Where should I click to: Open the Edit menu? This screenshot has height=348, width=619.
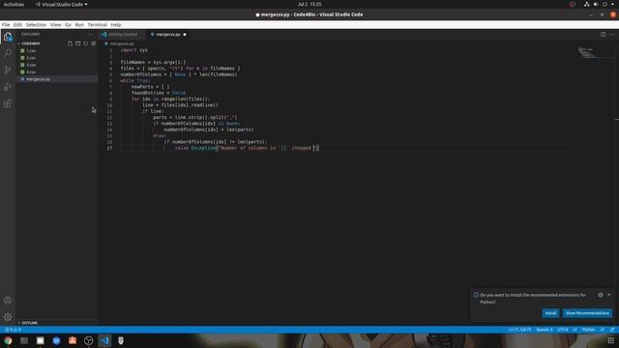coord(17,24)
